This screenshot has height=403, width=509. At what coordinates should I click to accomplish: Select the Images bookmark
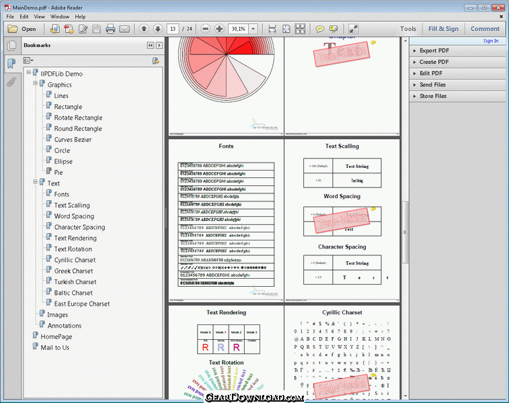click(57, 315)
